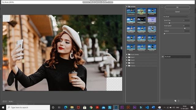This screenshot has height=110, width=196.
Task: Select the Watercolor filter thumbnail
Action: [x=152, y=47]
